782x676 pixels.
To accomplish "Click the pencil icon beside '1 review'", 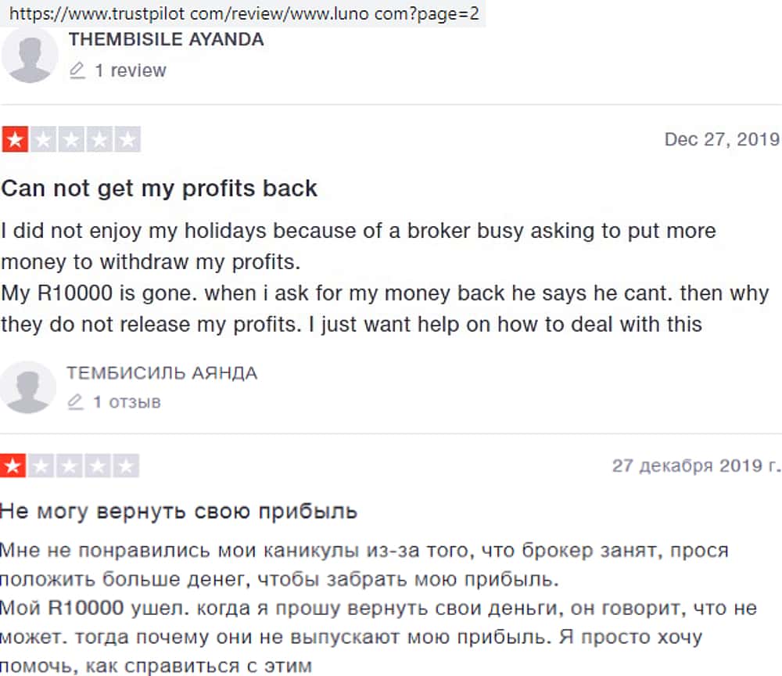I will tap(77, 71).
